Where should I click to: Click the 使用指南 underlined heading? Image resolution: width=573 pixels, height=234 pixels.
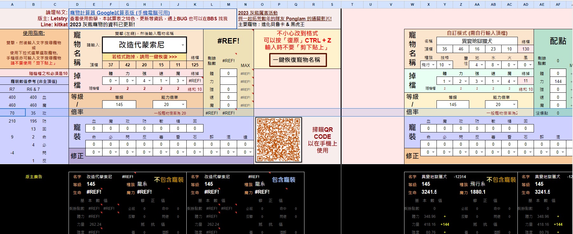click(x=34, y=33)
